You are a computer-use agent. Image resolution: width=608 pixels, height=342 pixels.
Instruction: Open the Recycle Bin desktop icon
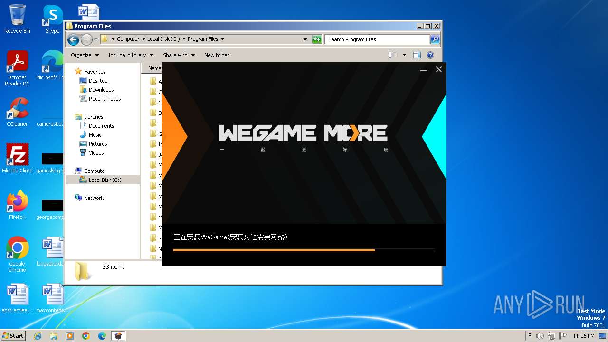click(x=17, y=19)
